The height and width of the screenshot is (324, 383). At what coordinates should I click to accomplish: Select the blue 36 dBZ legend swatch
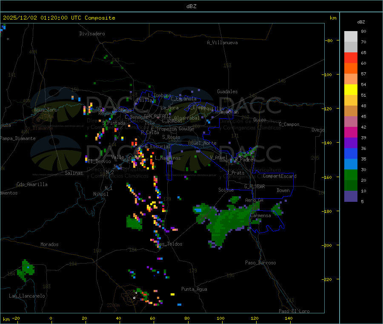[x=351, y=153]
